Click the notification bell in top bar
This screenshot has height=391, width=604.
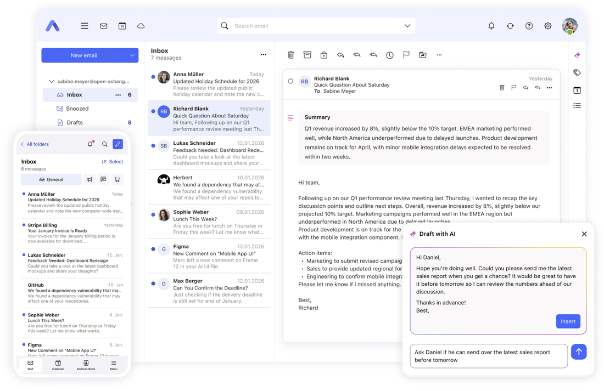point(491,26)
